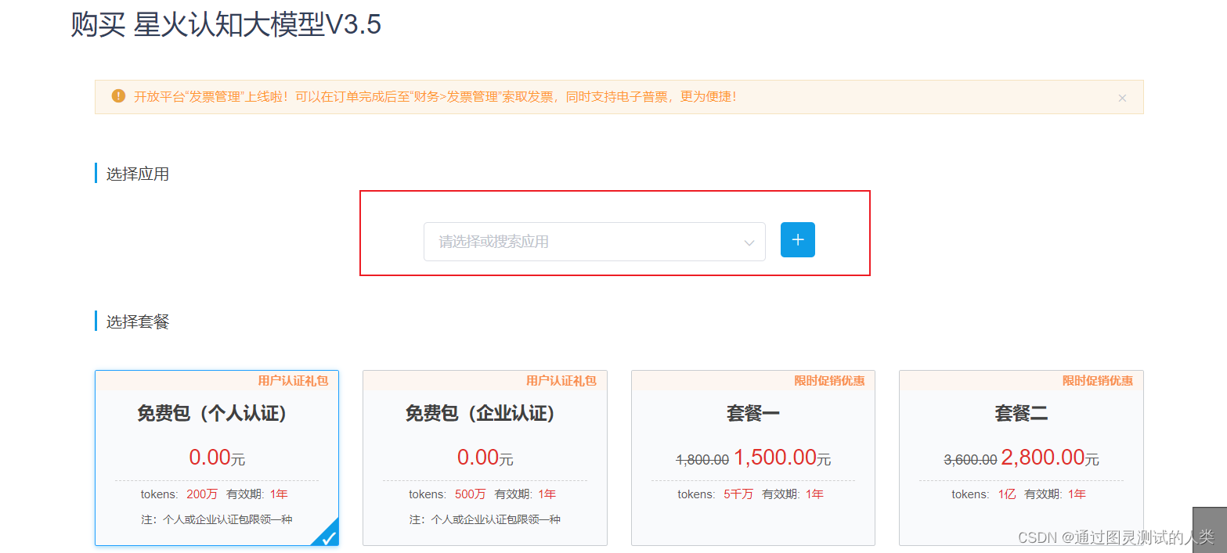
Task: Click the grey scroll button at bottom right
Action: pos(1209,530)
